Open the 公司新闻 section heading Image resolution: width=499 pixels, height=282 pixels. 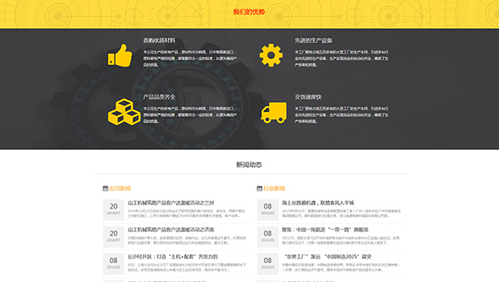click(x=120, y=189)
